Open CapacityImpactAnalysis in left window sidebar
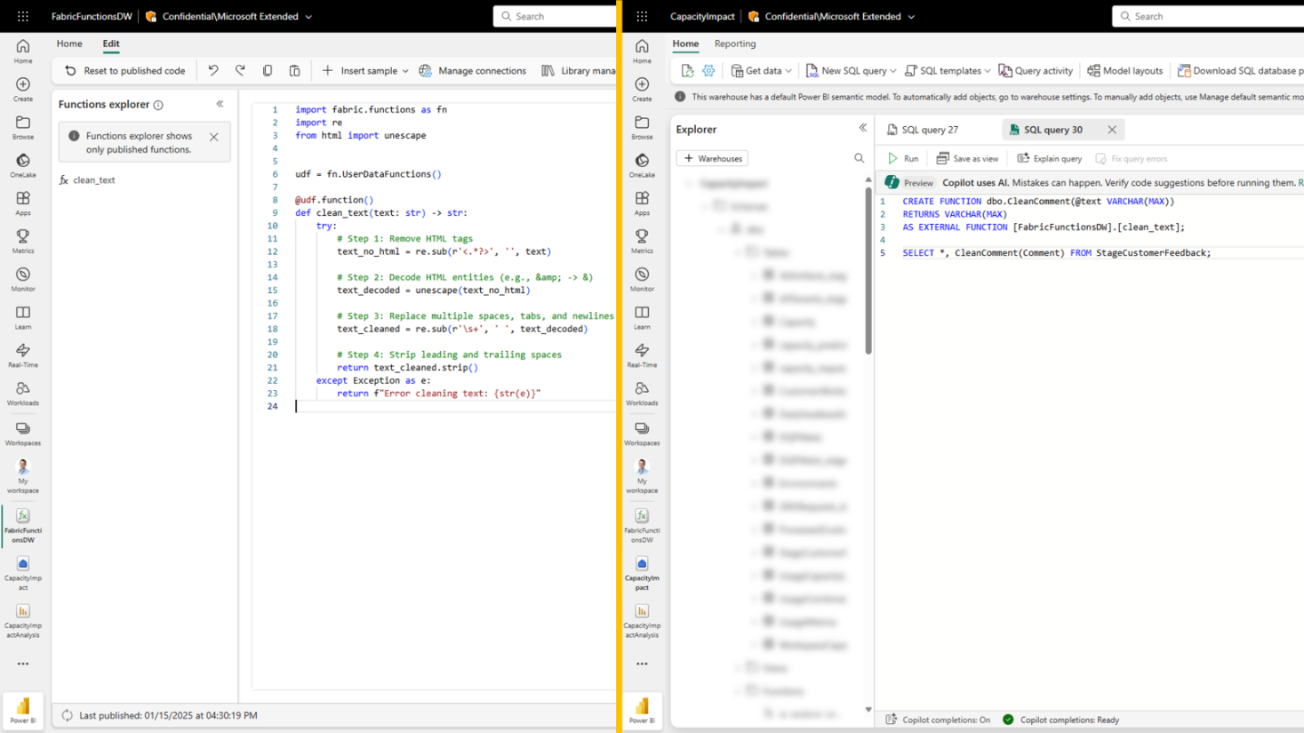Screen dimensions: 1304x733 [x=23, y=622]
